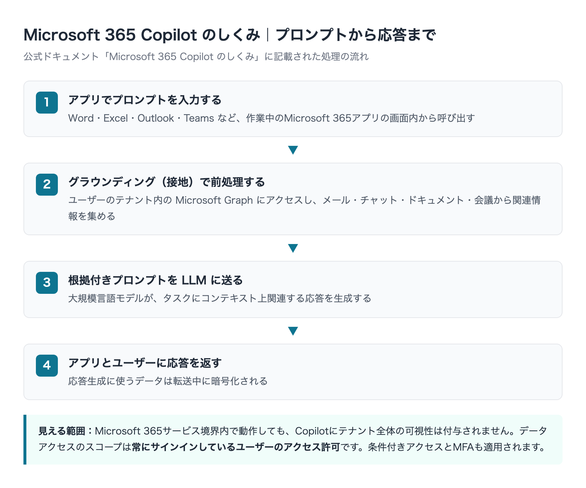Click the description mentioning Microsoft Graph
Screen dimensions: 586x488
point(304,208)
